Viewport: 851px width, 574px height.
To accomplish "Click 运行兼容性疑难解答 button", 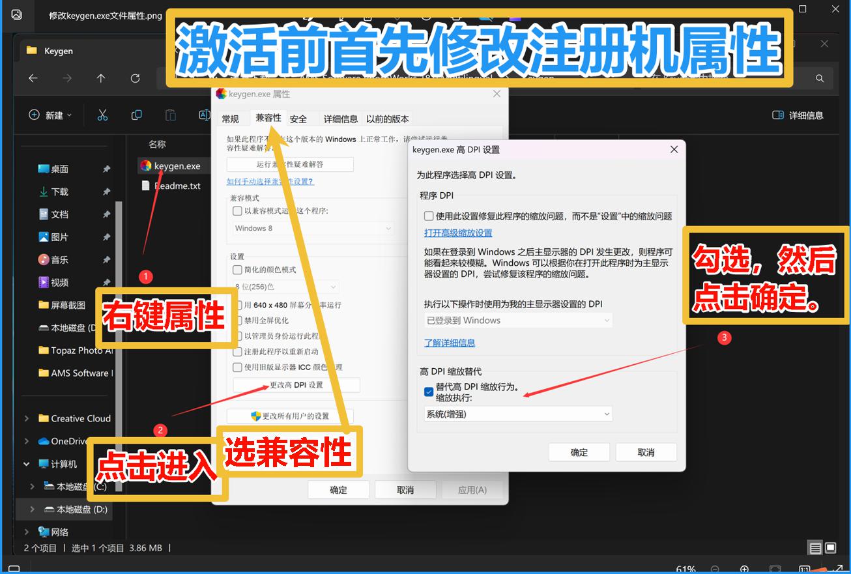I will 290,165.
